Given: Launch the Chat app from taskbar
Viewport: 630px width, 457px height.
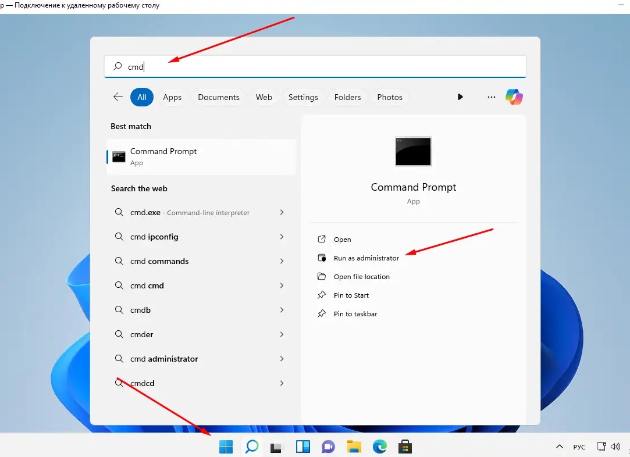Looking at the screenshot, I should [x=328, y=447].
